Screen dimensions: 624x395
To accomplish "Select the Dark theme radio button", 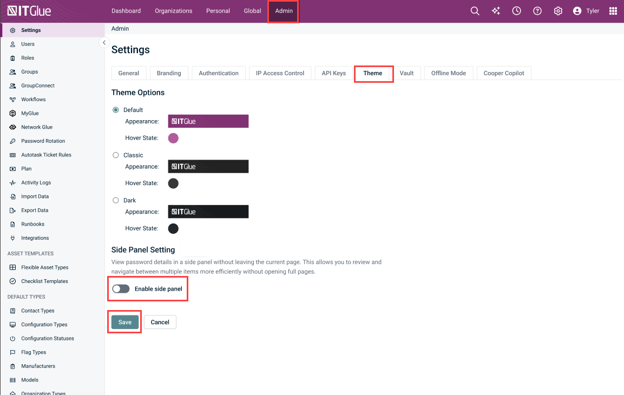I will tap(116, 201).
